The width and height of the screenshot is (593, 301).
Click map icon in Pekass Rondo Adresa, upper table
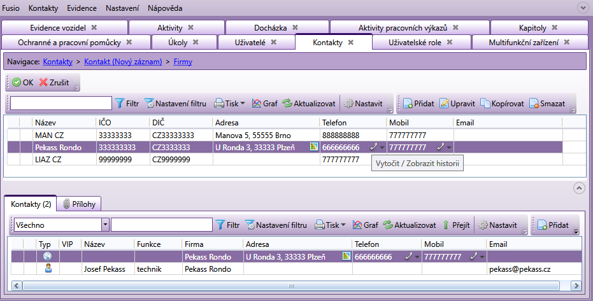pyautogui.click(x=314, y=146)
